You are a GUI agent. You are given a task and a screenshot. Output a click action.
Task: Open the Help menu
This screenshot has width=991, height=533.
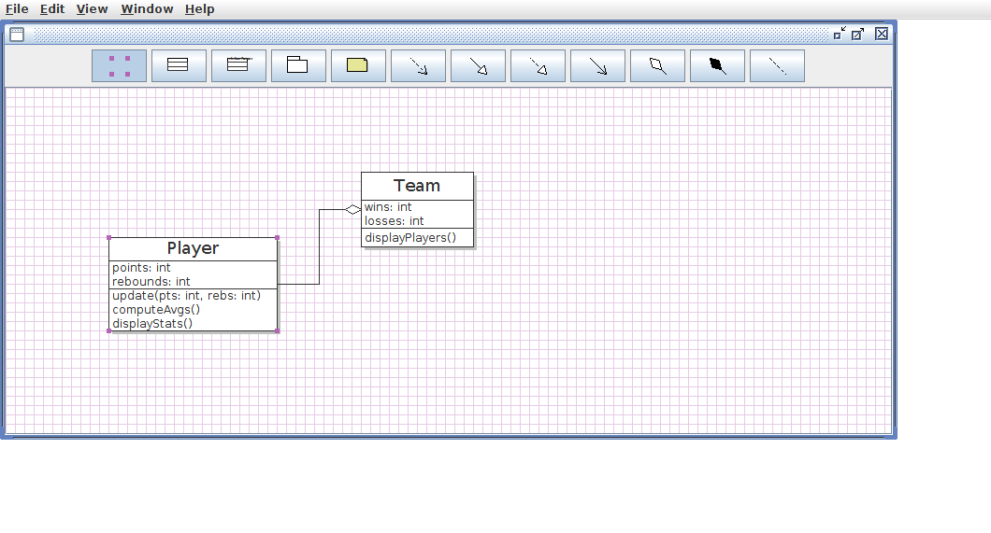(x=200, y=8)
